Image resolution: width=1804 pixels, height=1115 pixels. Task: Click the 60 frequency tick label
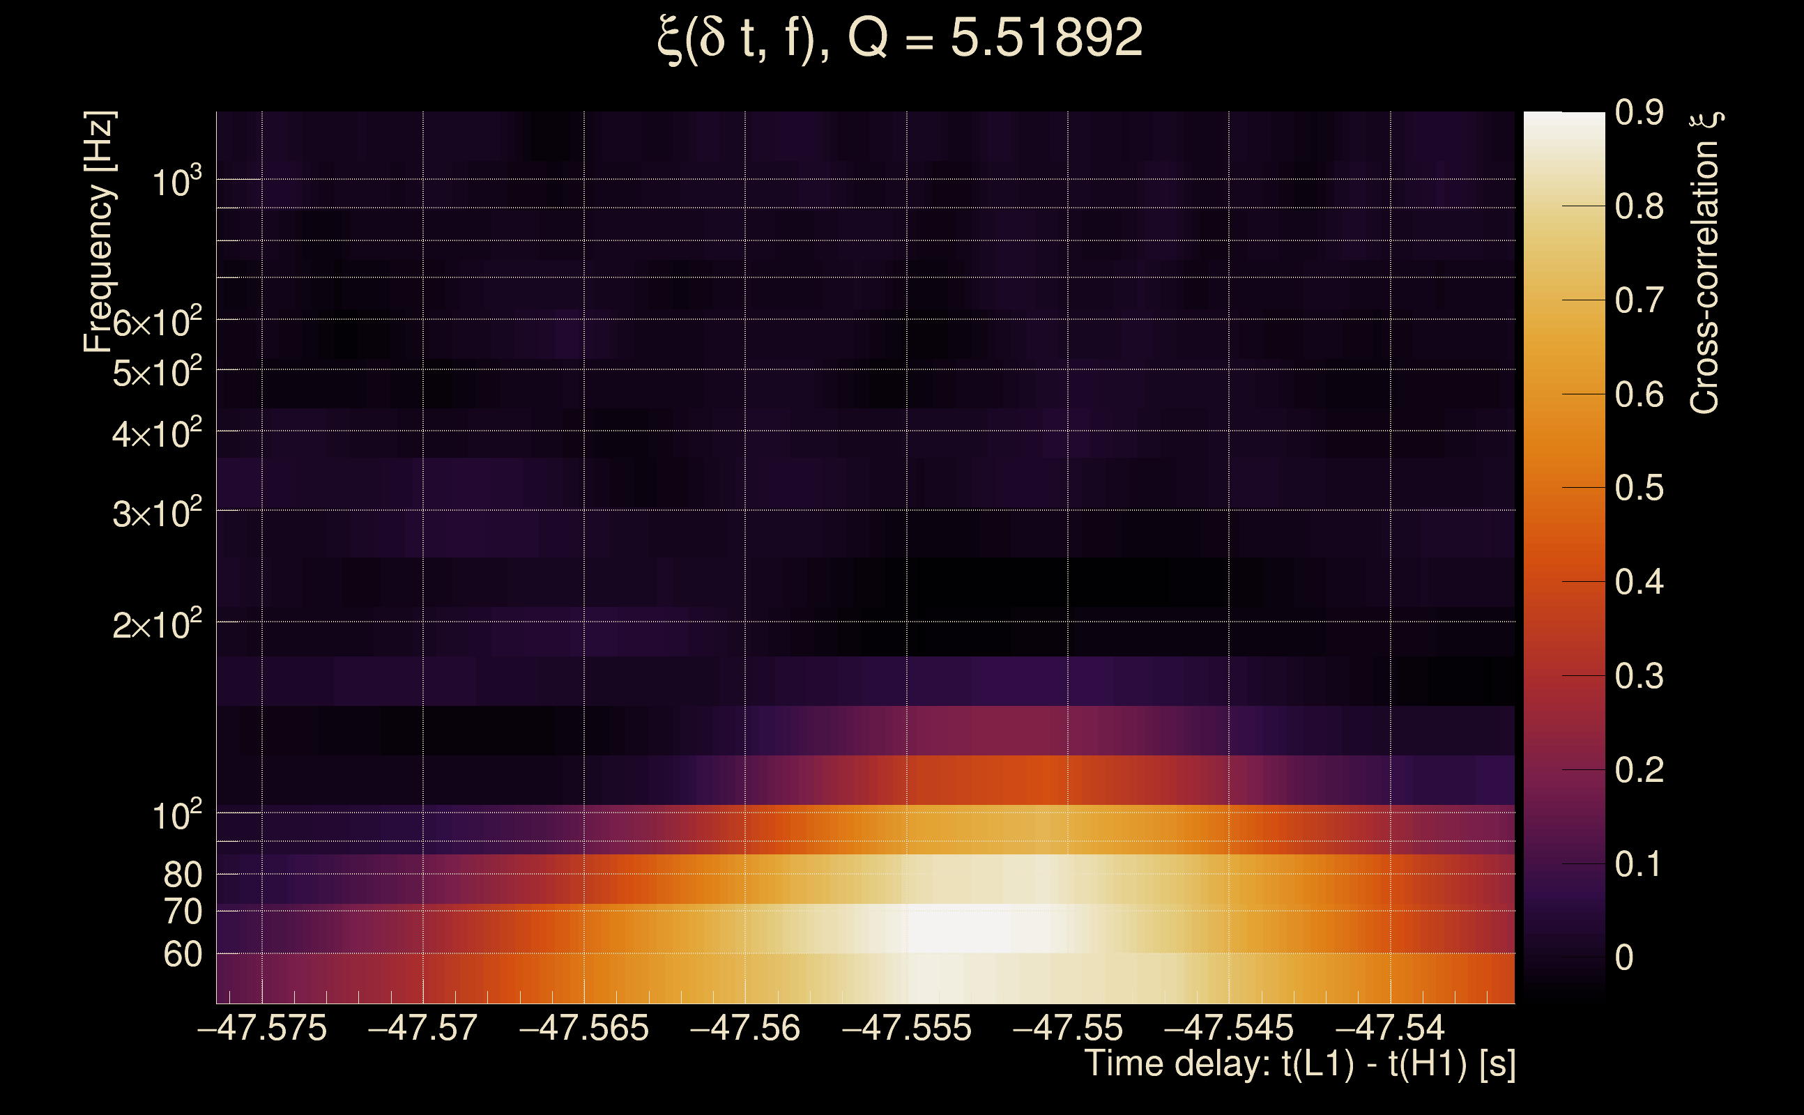[182, 955]
